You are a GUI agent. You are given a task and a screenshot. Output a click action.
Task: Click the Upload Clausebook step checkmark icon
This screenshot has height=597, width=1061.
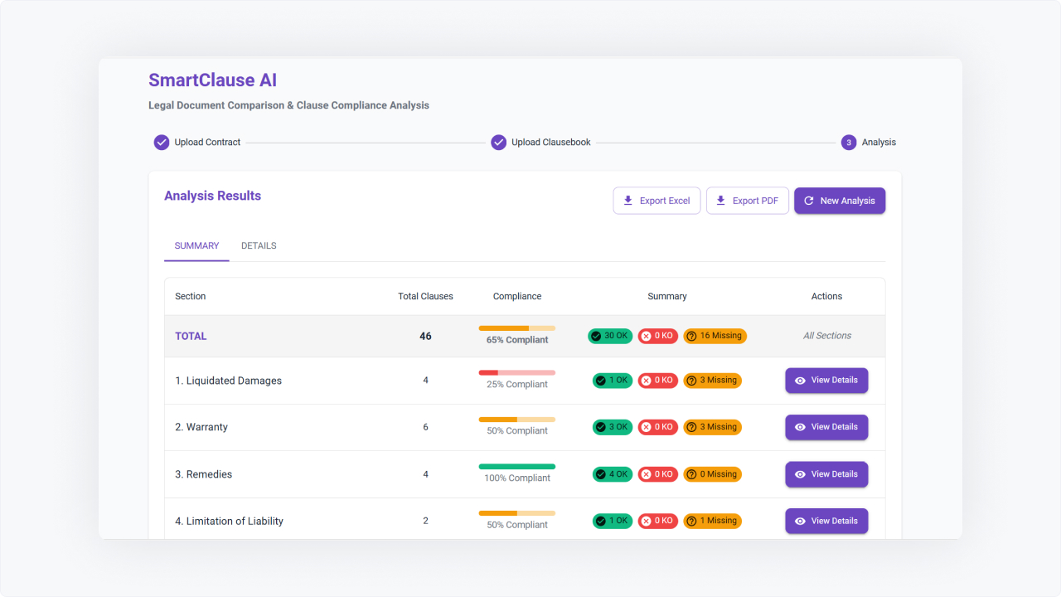tap(498, 143)
